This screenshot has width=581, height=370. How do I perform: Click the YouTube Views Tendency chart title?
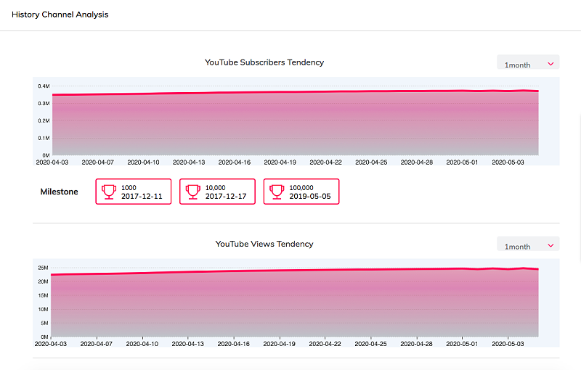coord(264,244)
